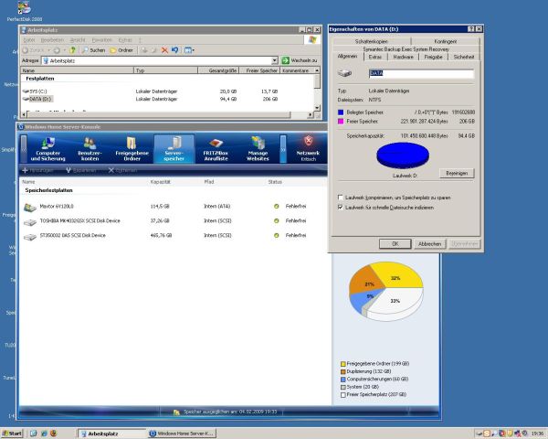Click Wechseln zu button in Arbeitsplatz
Viewport: 548px width, 439px height.
pos(300,60)
